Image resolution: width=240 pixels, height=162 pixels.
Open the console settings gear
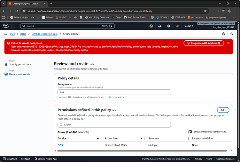point(177,26)
